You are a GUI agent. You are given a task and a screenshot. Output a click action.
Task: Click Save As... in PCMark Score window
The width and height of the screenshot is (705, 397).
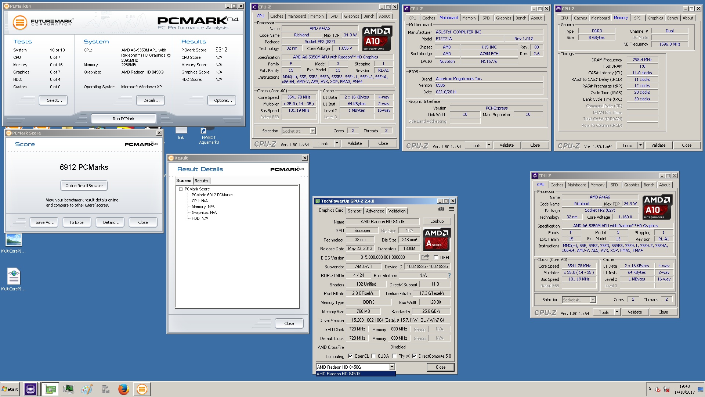coord(45,222)
